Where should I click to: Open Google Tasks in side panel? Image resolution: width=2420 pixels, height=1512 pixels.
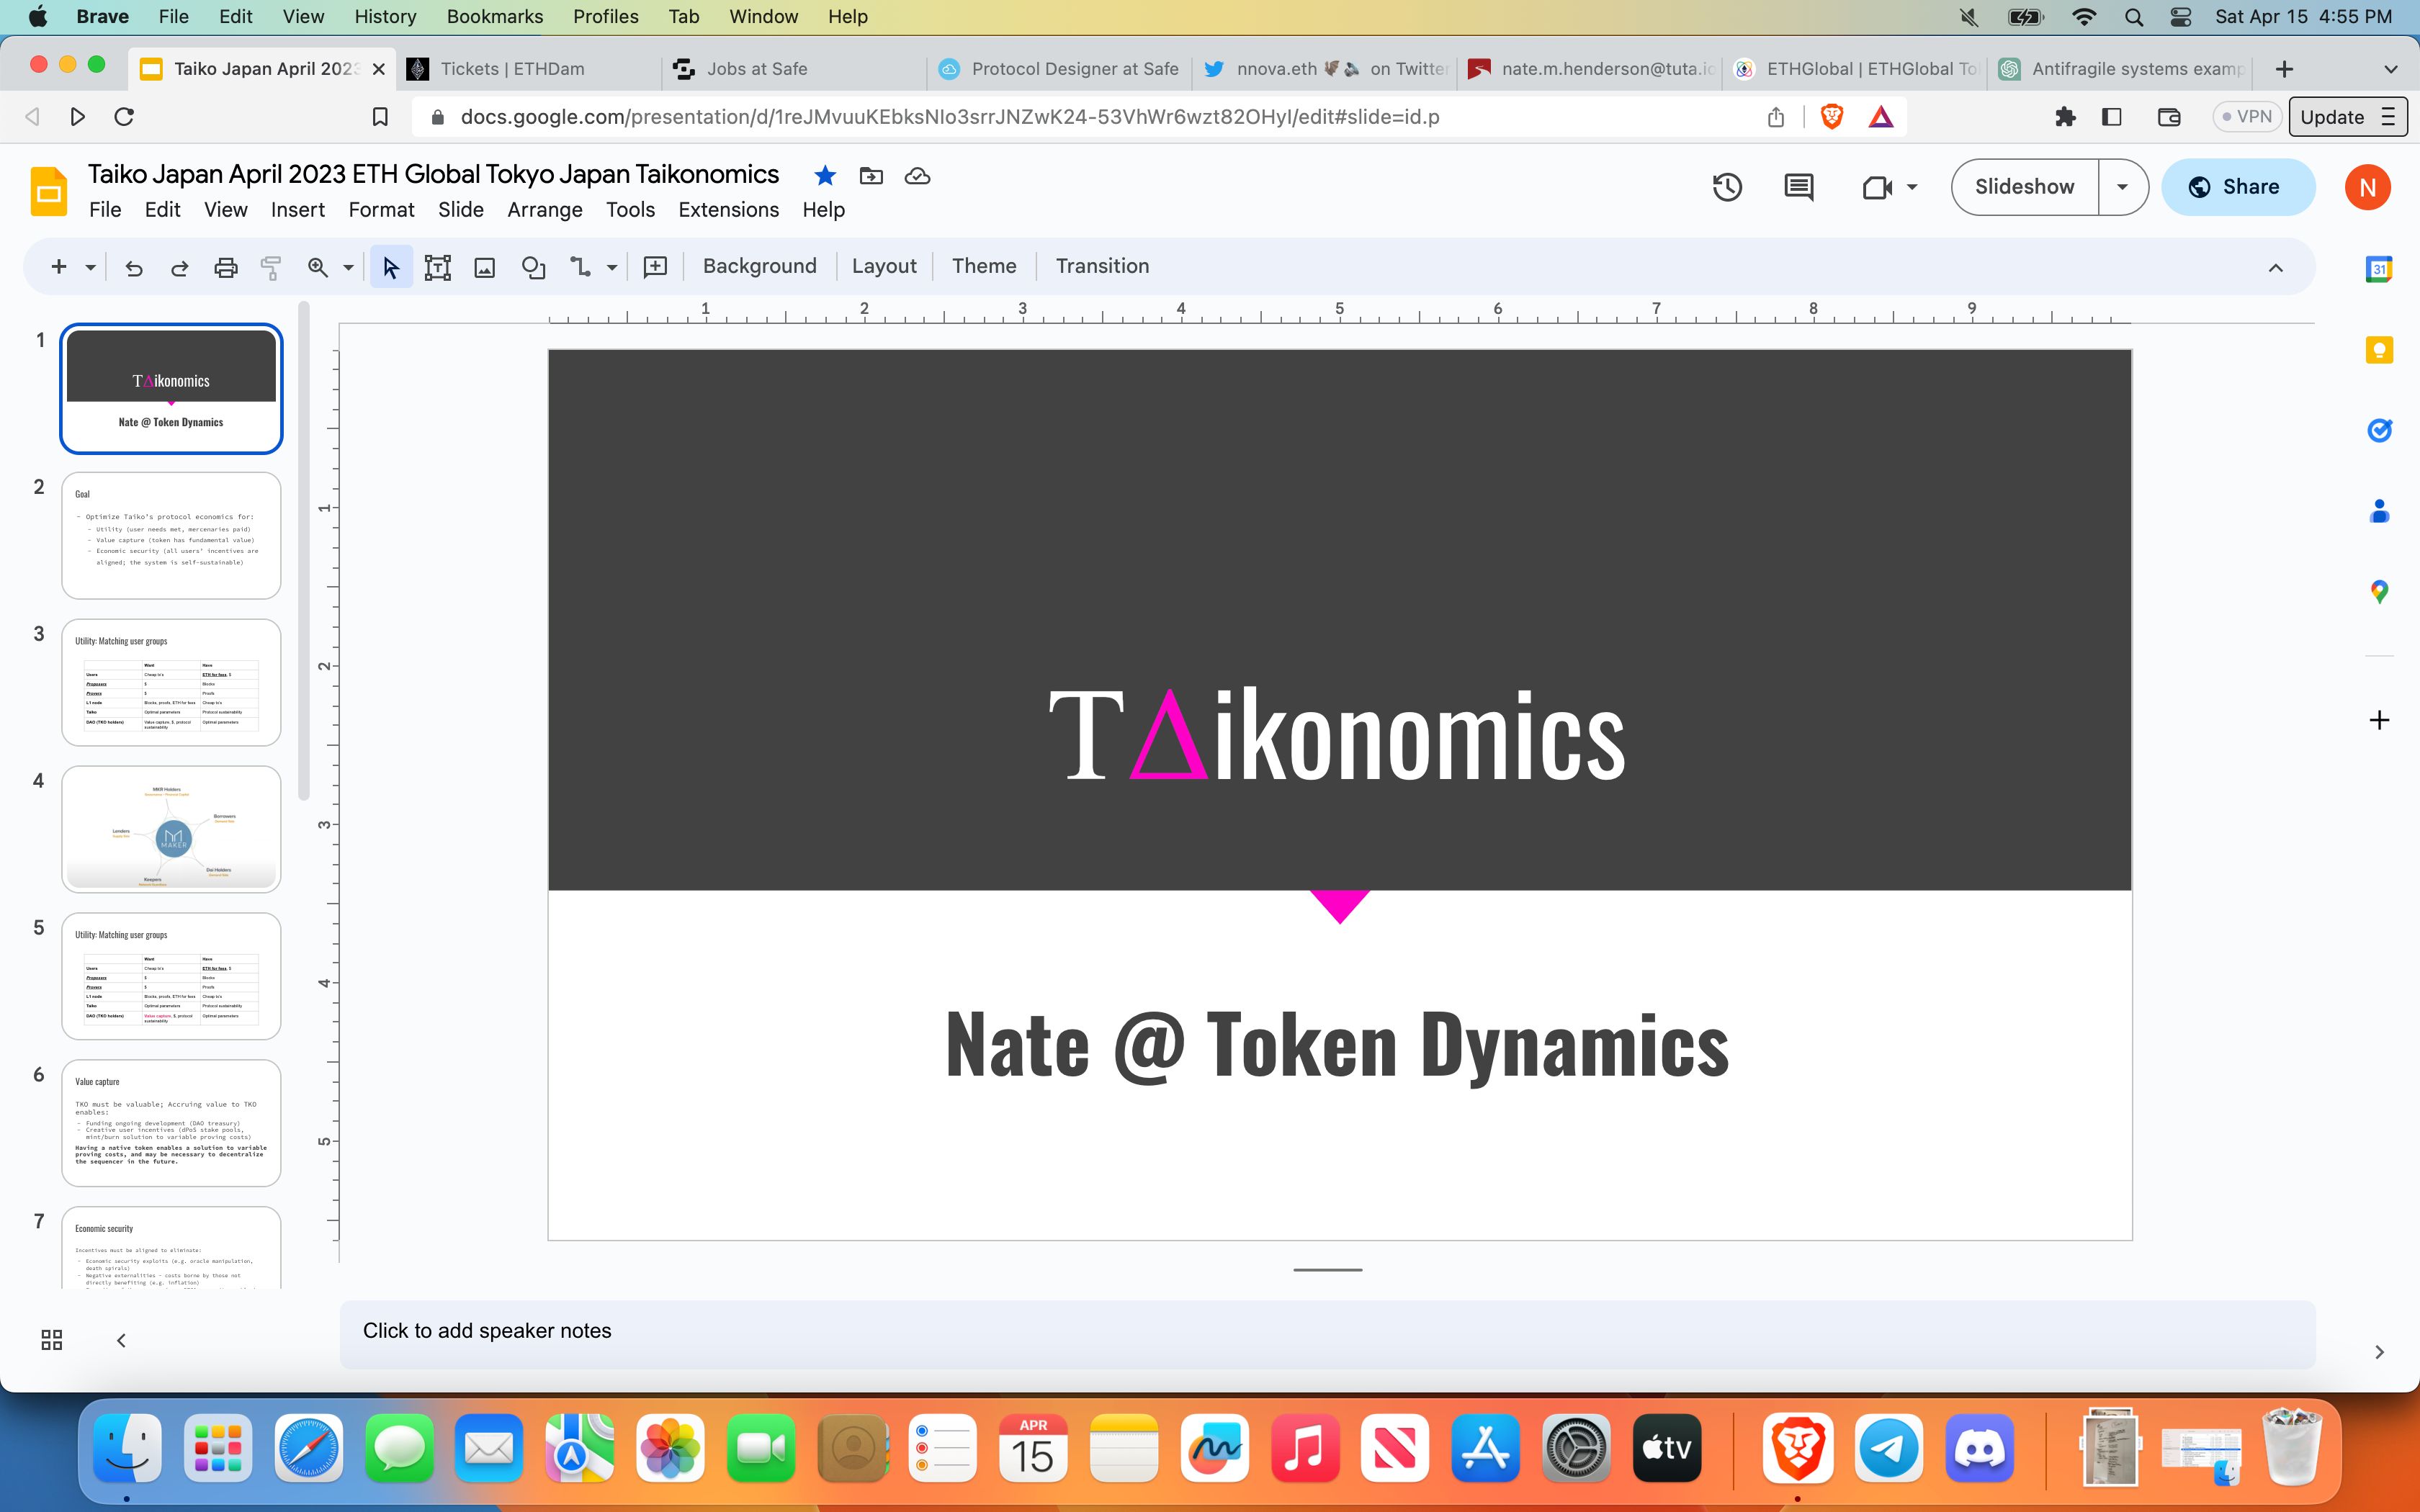pos(2379,430)
